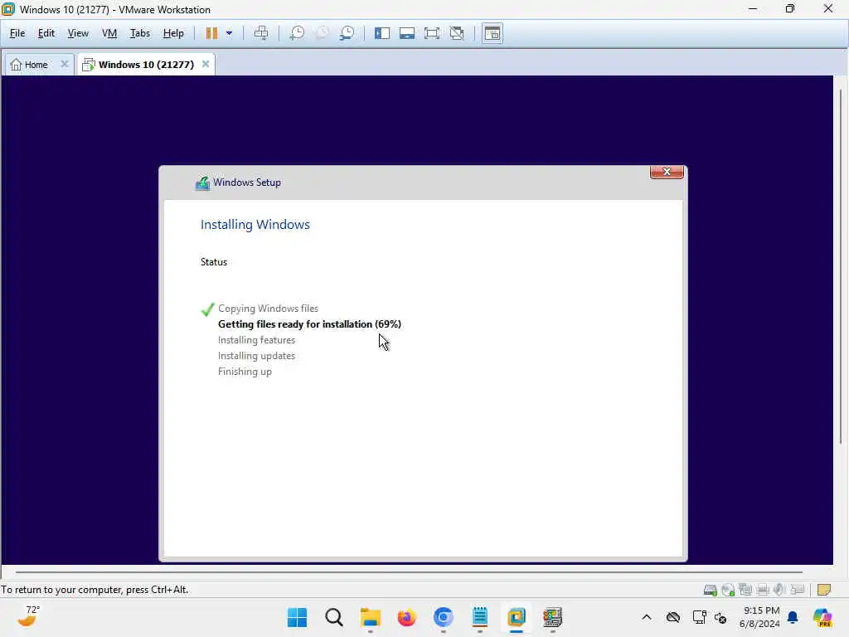Image resolution: width=849 pixels, height=637 pixels.
Task: Click the Windows Setup title icon
Action: click(202, 183)
